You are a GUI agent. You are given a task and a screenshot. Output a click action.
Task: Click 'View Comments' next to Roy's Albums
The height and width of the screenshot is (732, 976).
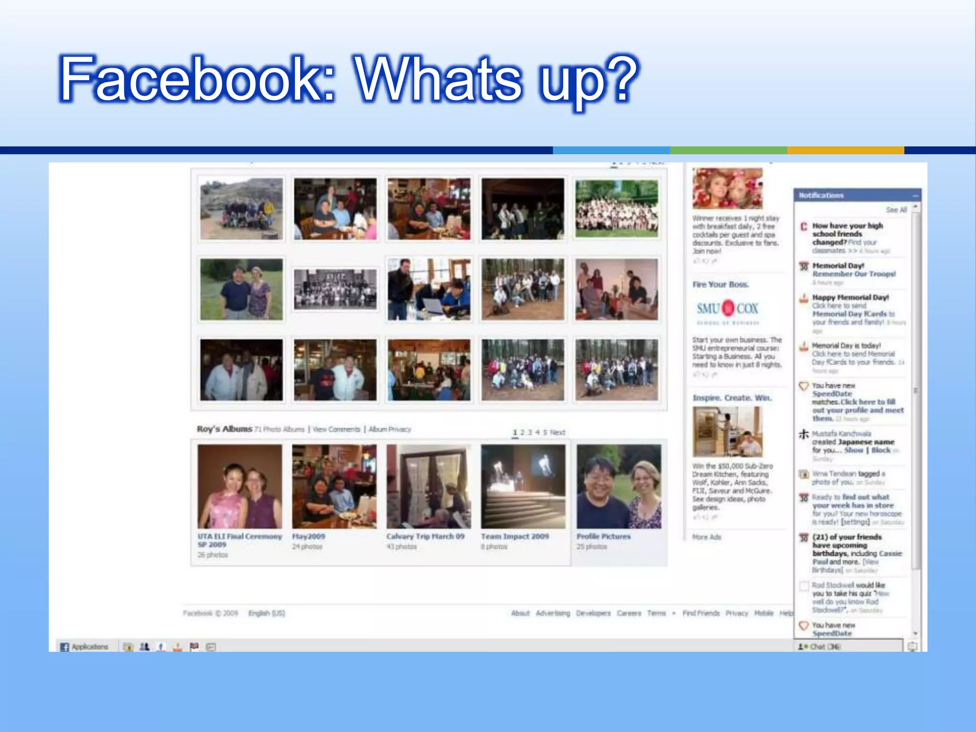pos(336,429)
